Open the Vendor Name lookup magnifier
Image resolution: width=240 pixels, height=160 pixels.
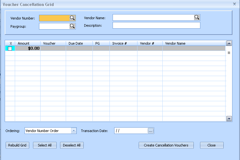click(197, 17)
